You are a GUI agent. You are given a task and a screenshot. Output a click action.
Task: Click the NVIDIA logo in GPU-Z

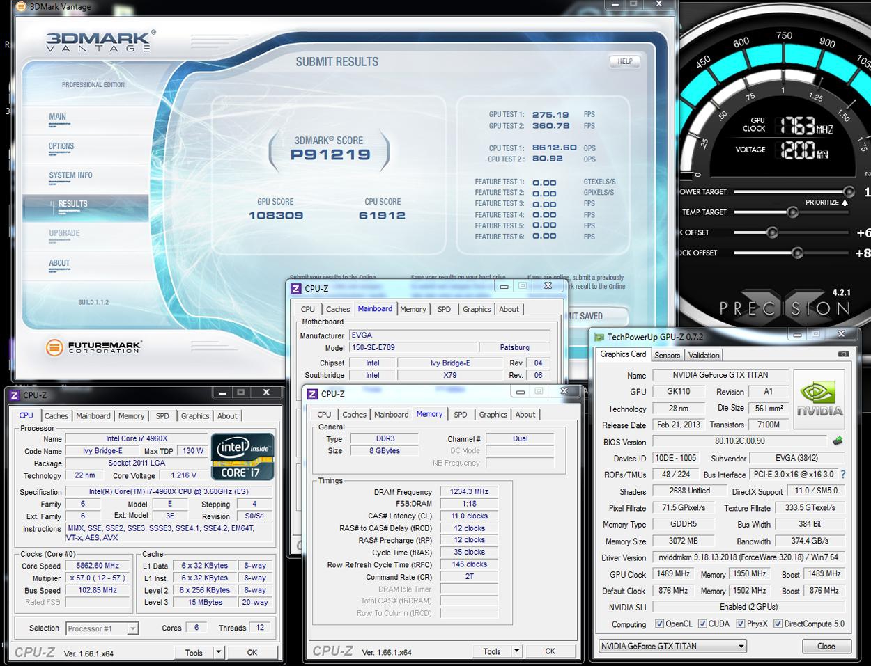click(x=819, y=399)
